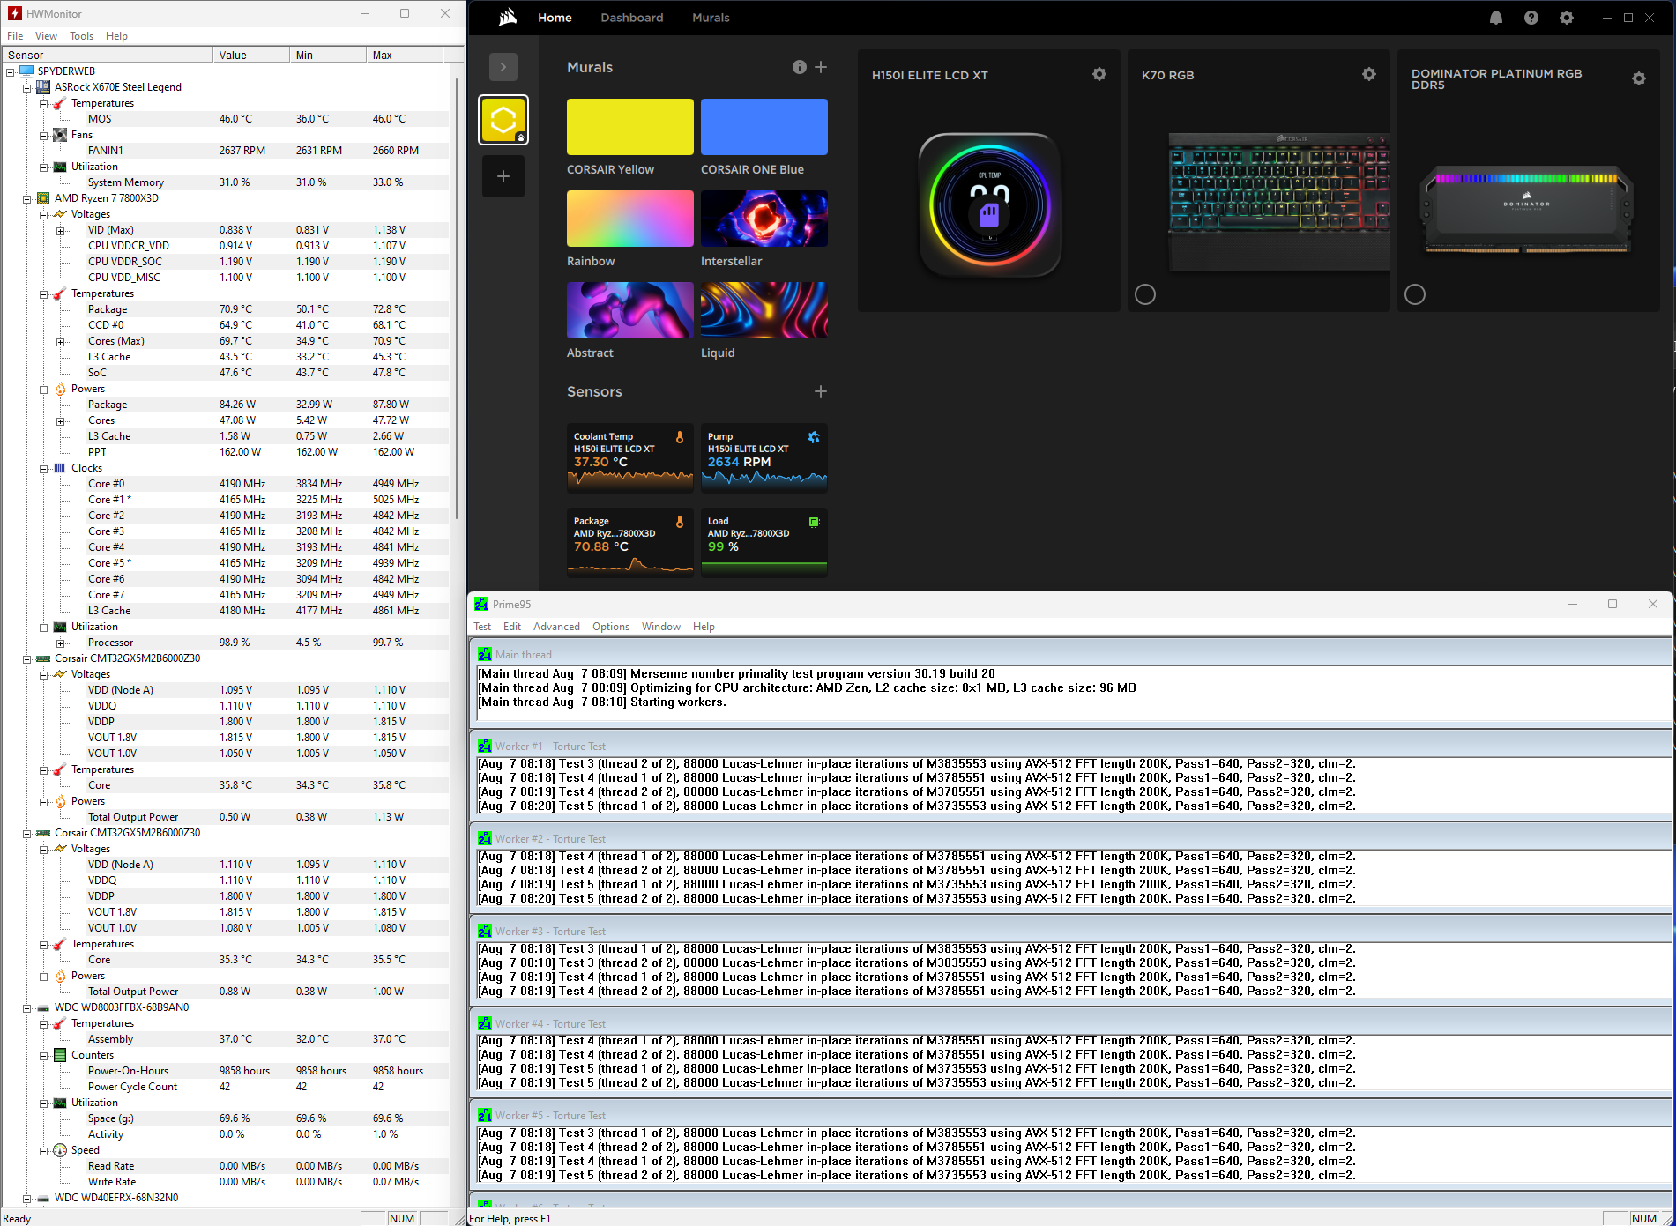
Task: Click the Load 99 % sensor card
Action: pyautogui.click(x=764, y=542)
